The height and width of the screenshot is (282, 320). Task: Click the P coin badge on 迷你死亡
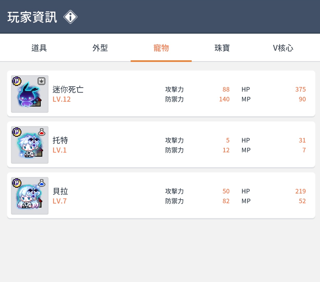[x=17, y=81]
